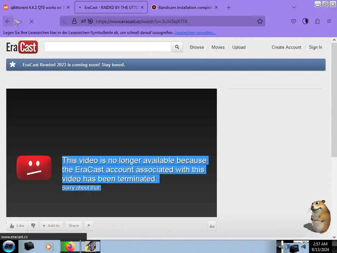Open the permissions icon in address bar
This screenshot has height=253, width=337.
[83, 21]
